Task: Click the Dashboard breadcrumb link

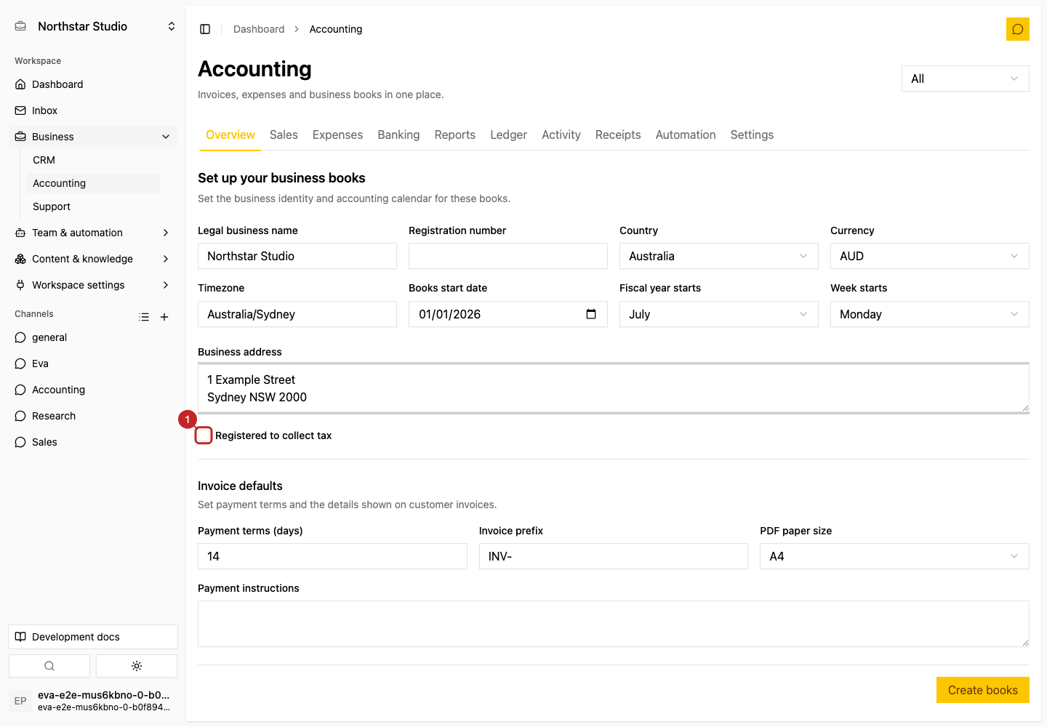Action: click(259, 29)
